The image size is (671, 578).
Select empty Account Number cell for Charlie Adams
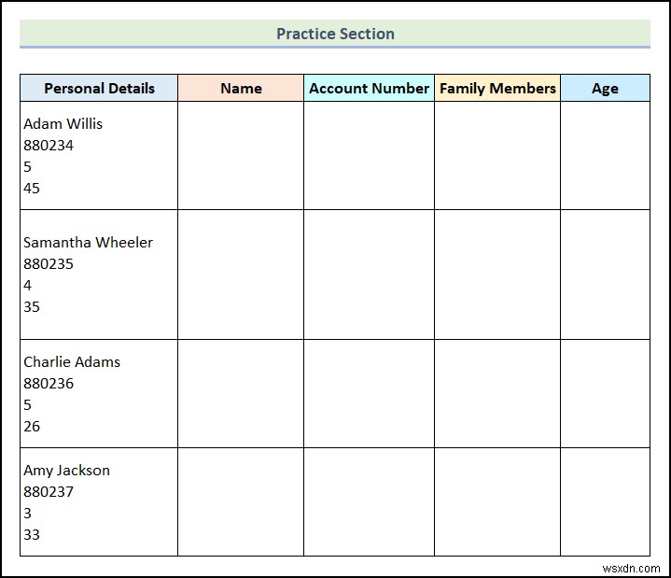click(x=369, y=393)
